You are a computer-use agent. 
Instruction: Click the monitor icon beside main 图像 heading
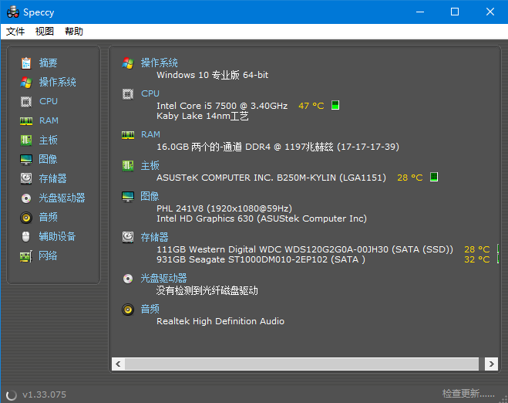(x=128, y=197)
